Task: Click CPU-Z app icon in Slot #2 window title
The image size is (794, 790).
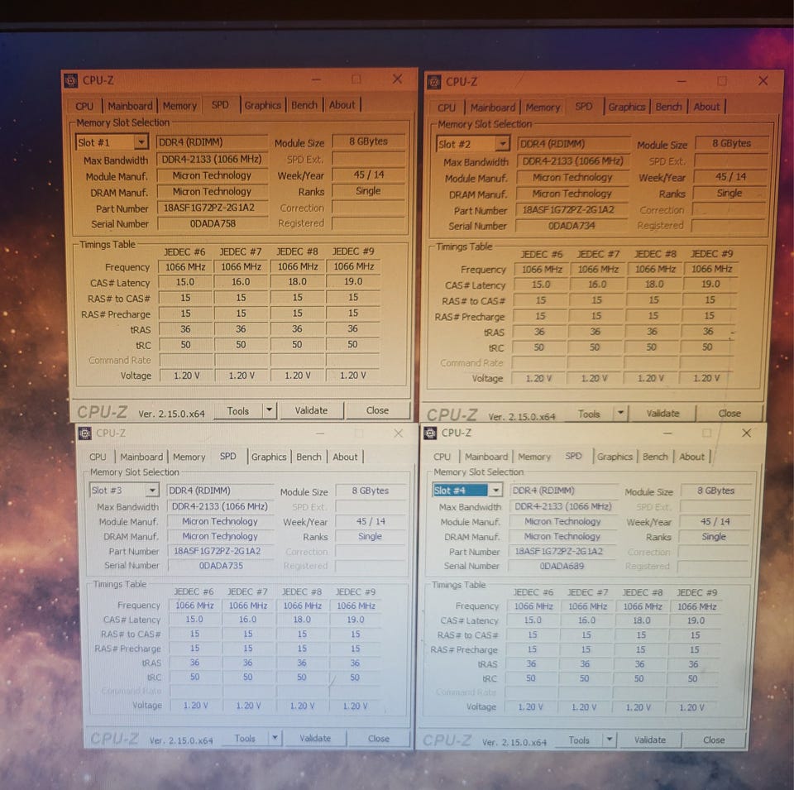Action: point(434,82)
